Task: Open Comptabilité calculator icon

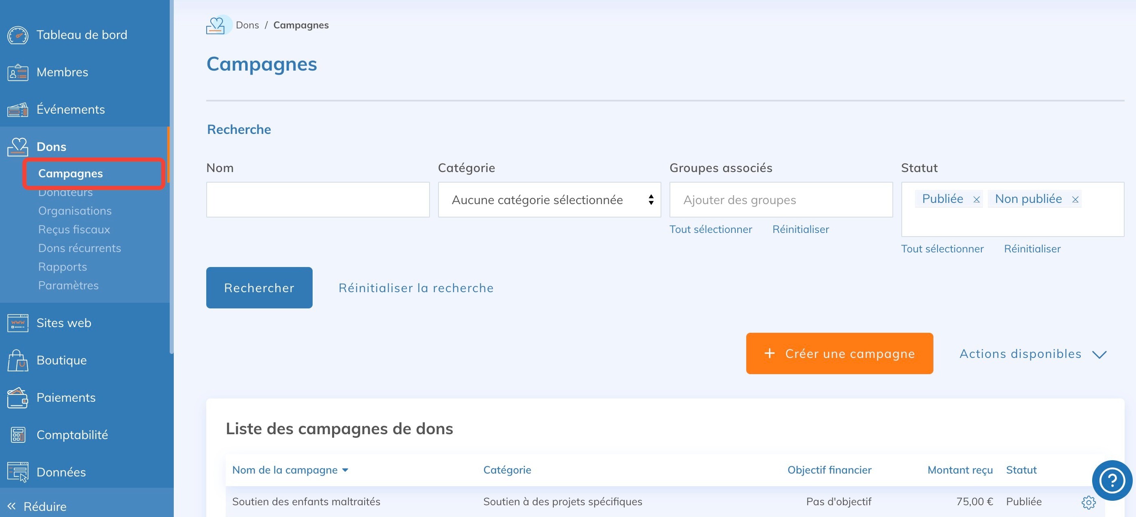Action: point(17,435)
